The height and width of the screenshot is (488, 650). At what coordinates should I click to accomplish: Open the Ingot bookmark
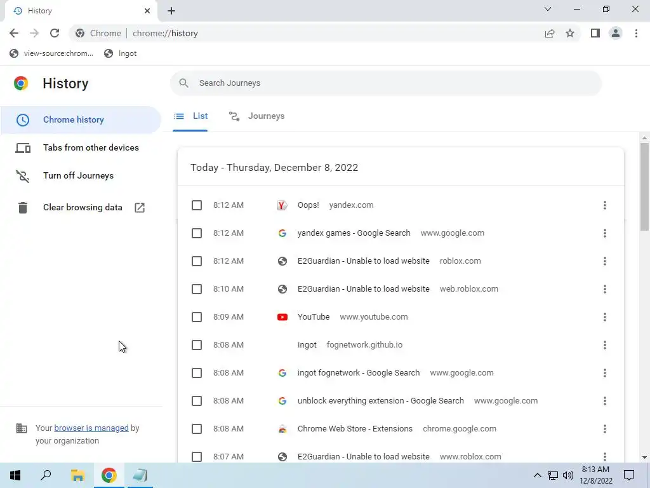click(121, 53)
